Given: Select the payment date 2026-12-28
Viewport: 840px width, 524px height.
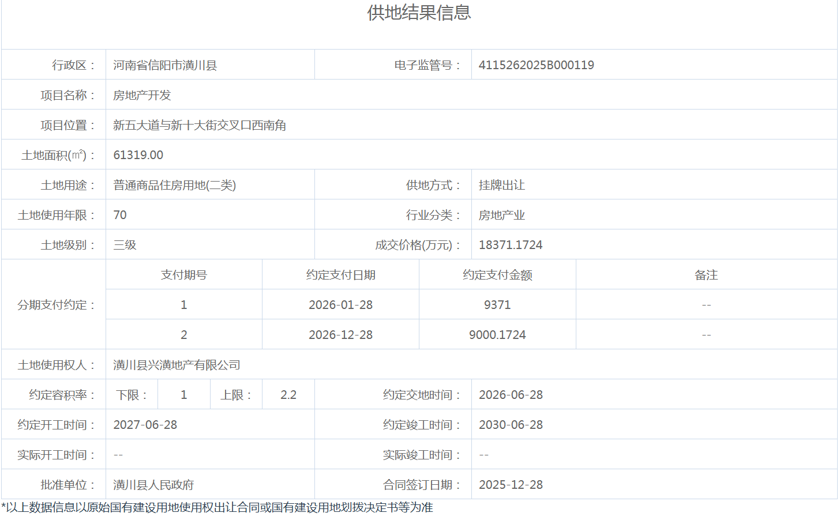Looking at the screenshot, I should 341,335.
